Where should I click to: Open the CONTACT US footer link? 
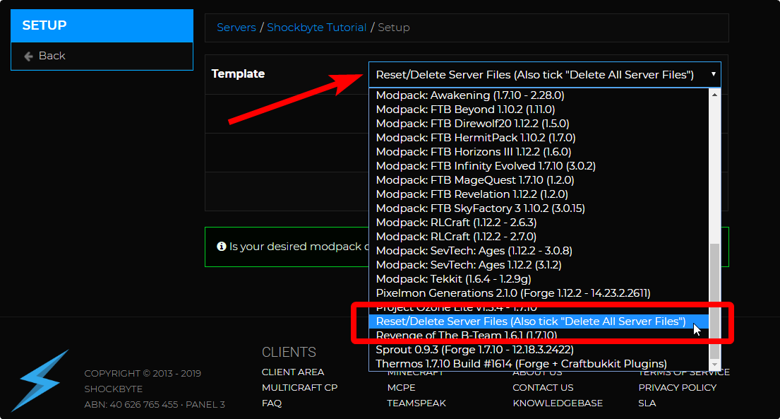click(x=543, y=388)
